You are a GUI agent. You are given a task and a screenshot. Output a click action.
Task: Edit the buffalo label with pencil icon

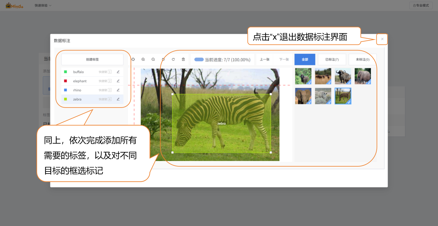coord(118,72)
